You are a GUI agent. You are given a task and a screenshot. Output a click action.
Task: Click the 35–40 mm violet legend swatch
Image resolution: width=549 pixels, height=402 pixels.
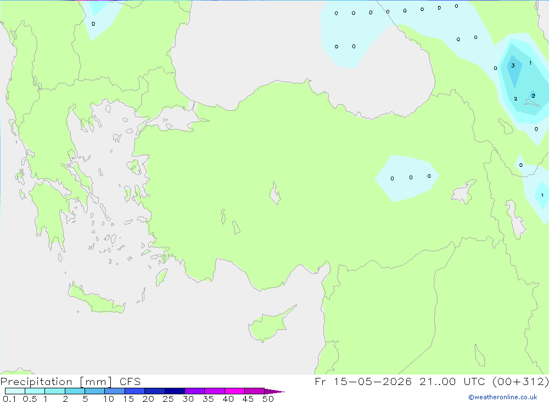[x=215, y=391]
